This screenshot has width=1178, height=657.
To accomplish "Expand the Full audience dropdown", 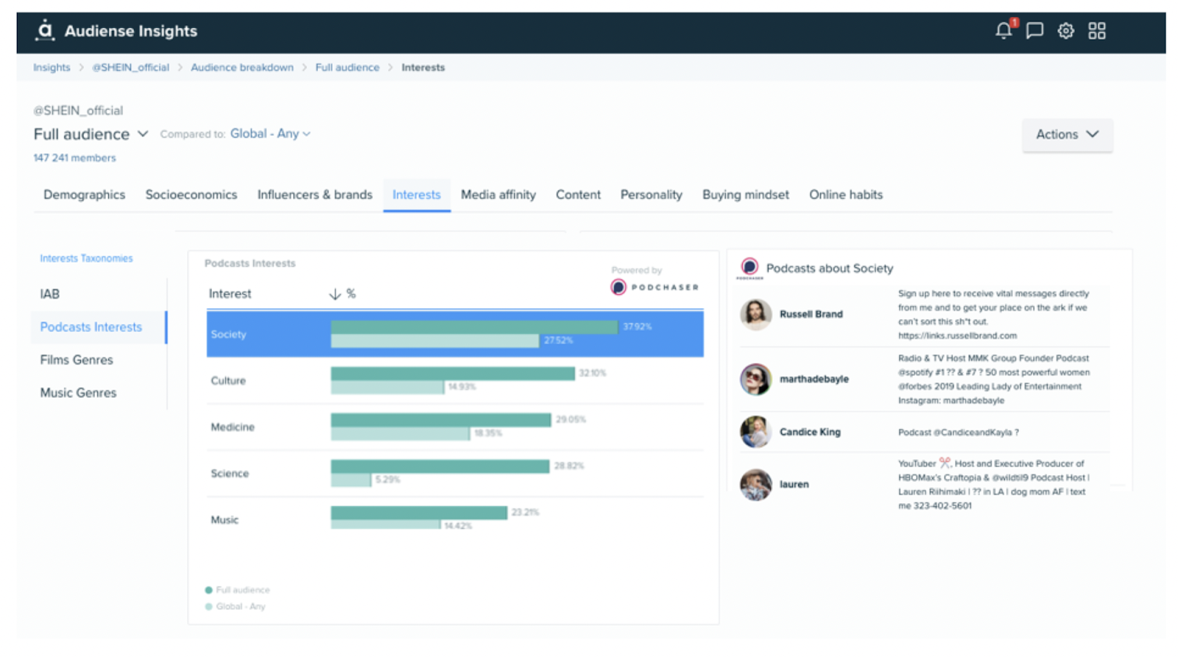I will click(x=91, y=134).
